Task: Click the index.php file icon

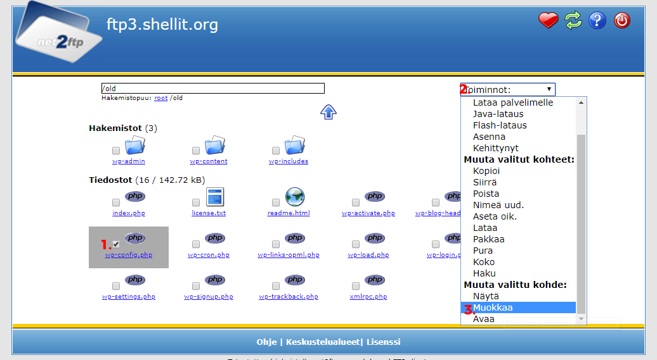Action: 135,196
